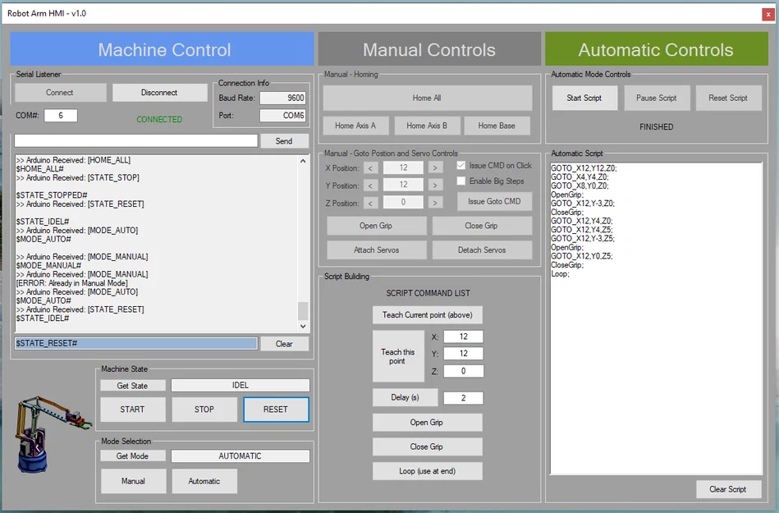Screen dimensions: 779x513
Task: Click the Manual Controls header
Action: pyautogui.click(x=429, y=49)
